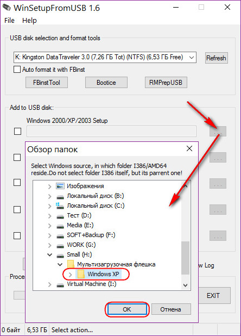Select the Локальный диск (C:) drive icon
This screenshot has width=241, height=336.
60,206
